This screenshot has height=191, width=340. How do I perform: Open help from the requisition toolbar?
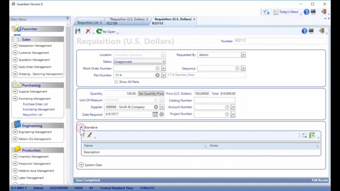pyautogui.click(x=304, y=31)
